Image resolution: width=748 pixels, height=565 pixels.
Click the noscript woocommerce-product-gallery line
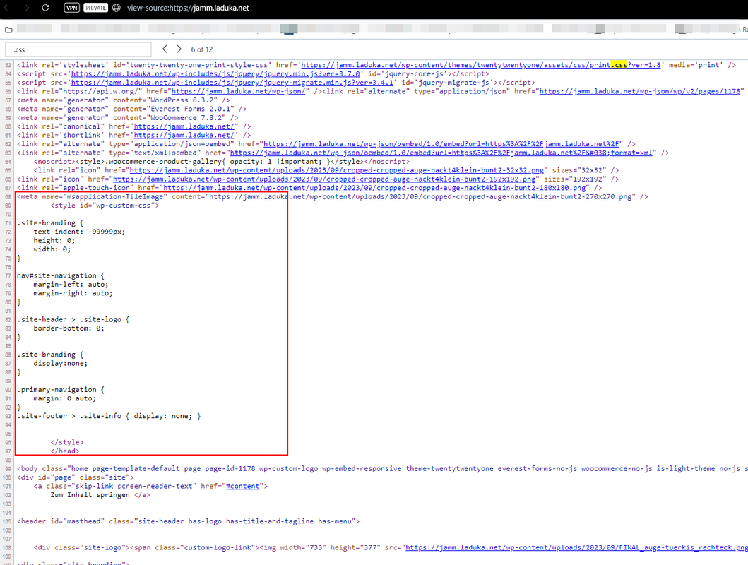click(222, 162)
